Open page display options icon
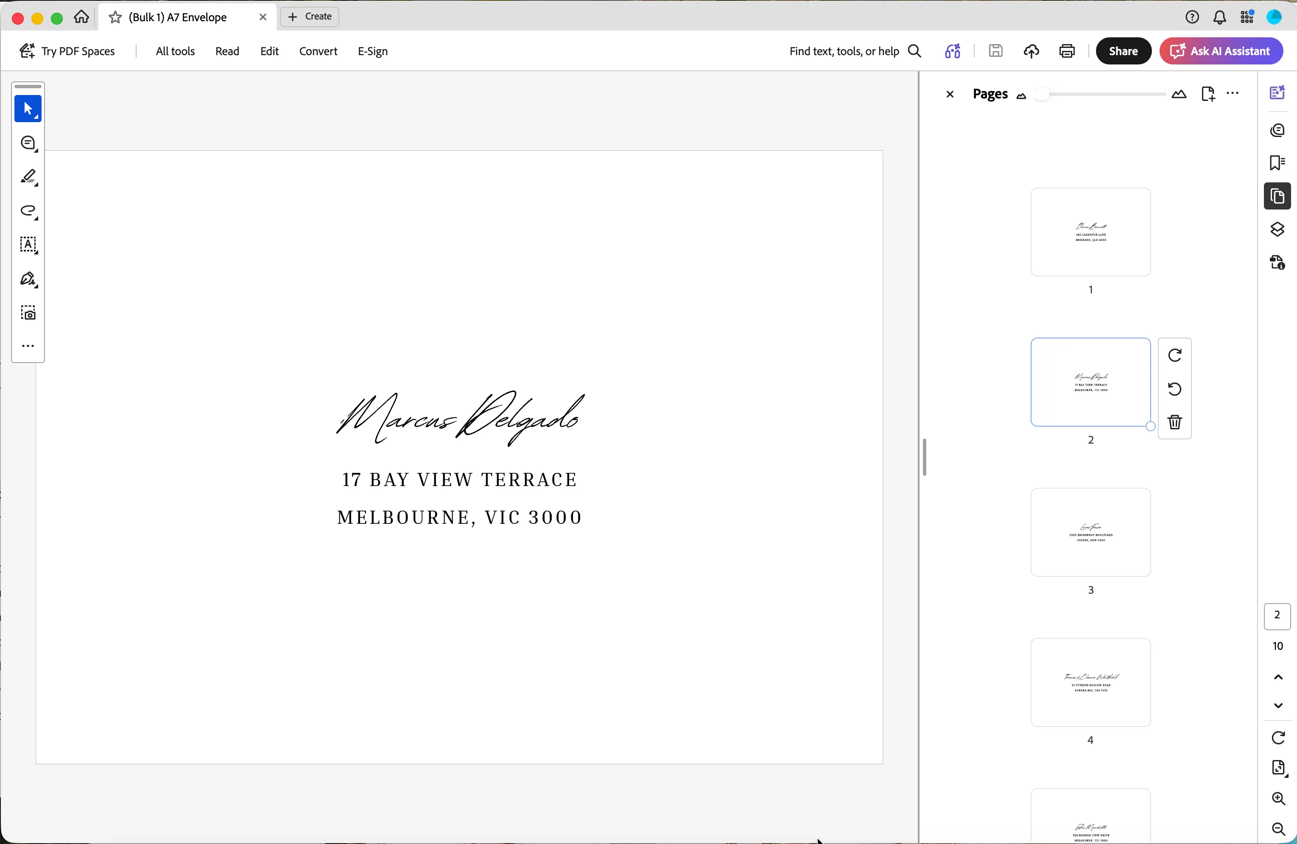This screenshot has height=844, width=1297. click(1279, 768)
